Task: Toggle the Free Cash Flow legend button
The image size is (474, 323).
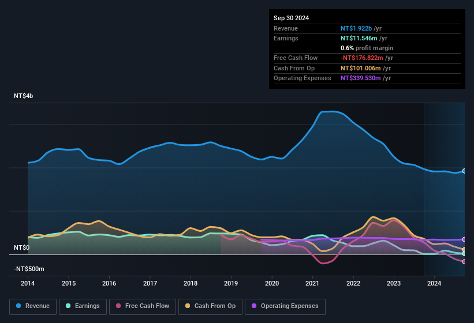Action: 143,307
